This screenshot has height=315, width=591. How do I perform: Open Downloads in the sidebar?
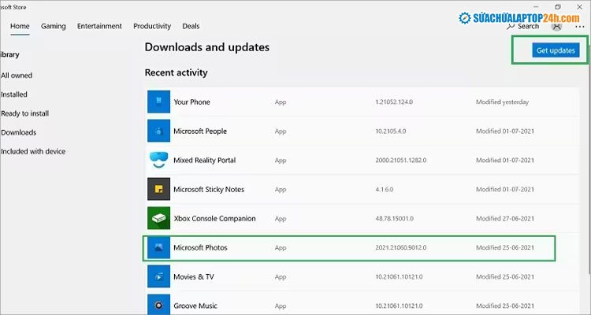point(18,132)
